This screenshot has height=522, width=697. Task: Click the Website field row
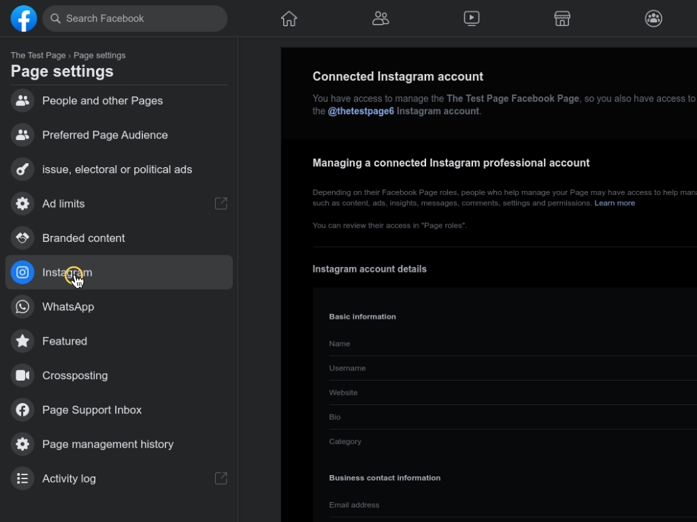pos(513,393)
